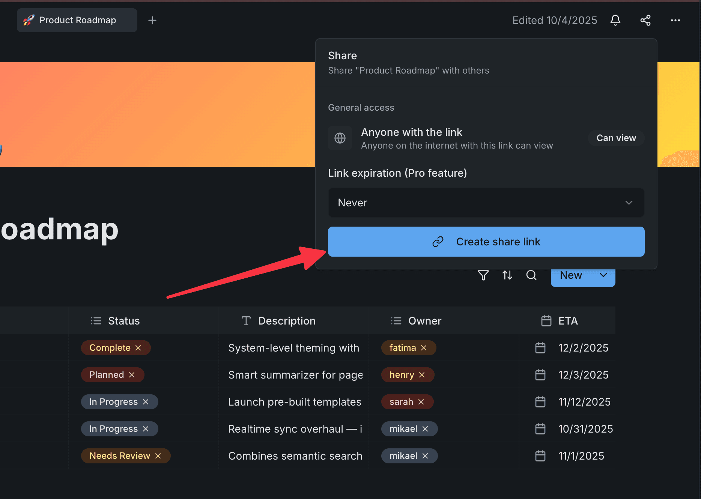This screenshot has height=499, width=701.
Task: Click the globe icon in the Share dialog
Action: pos(340,138)
